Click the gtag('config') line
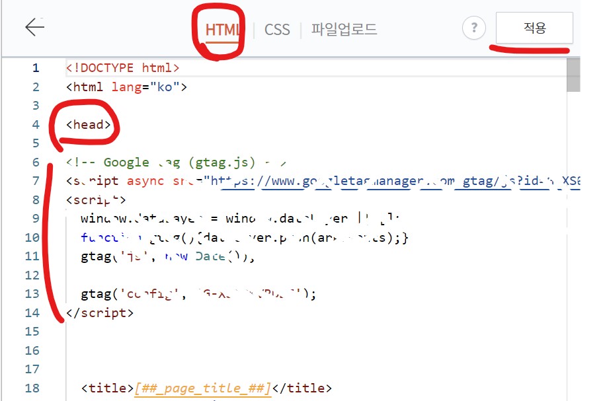 coord(198,294)
